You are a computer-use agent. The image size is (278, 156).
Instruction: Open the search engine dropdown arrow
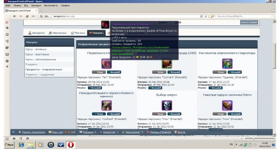(x=215, y=16)
